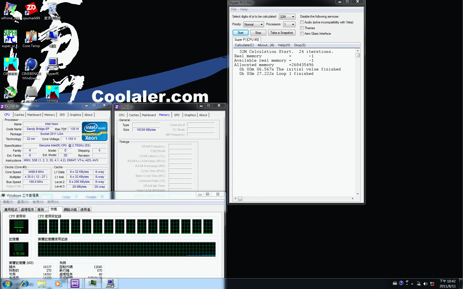Screen dimensions: 463x289
Task: Open the wPrime desktop shortcut
Action: tap(10, 10)
